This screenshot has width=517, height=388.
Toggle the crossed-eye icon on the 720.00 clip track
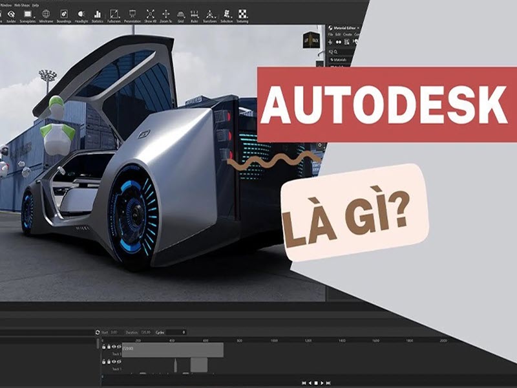click(x=119, y=347)
